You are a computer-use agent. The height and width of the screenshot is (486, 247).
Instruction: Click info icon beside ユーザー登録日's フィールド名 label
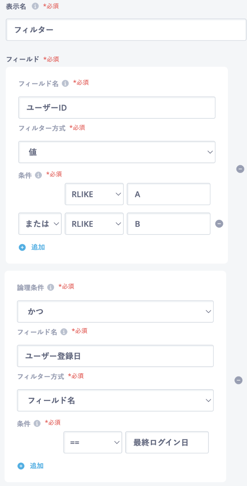point(63,332)
